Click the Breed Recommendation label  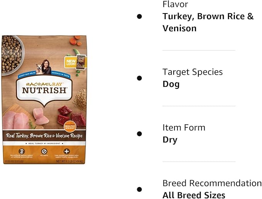coord(212,183)
